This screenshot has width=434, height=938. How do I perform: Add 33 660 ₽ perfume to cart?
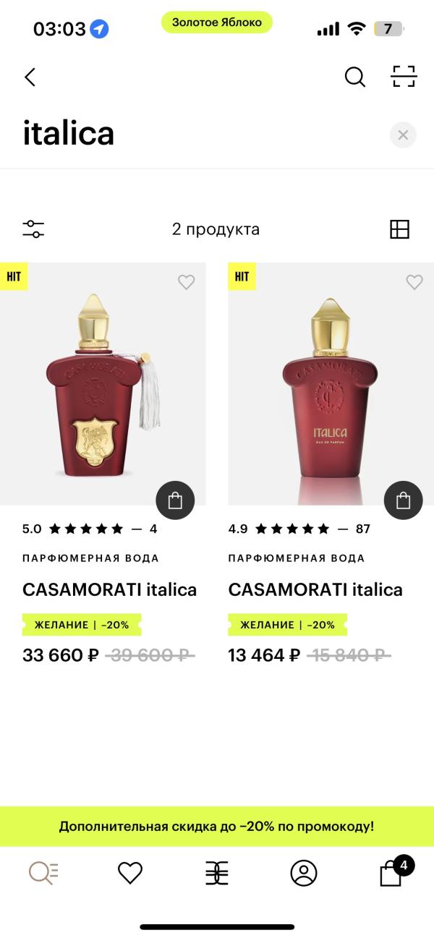pos(175,500)
